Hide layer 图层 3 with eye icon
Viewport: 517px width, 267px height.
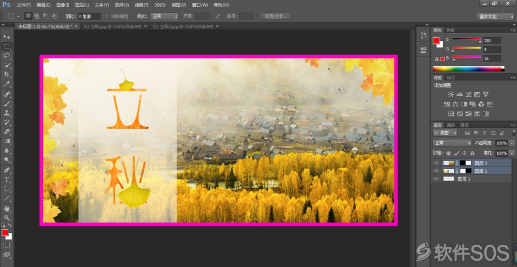coord(436,162)
